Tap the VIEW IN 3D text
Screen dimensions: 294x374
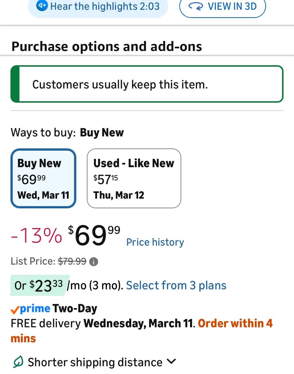click(232, 6)
